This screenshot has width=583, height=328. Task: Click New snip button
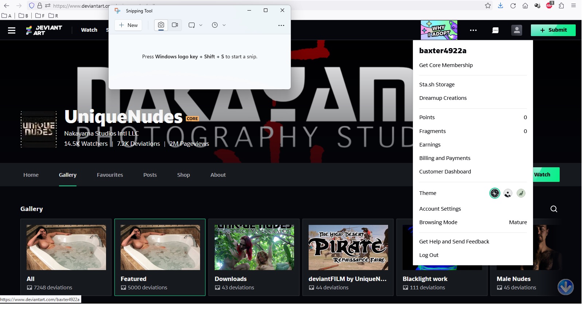pyautogui.click(x=128, y=25)
